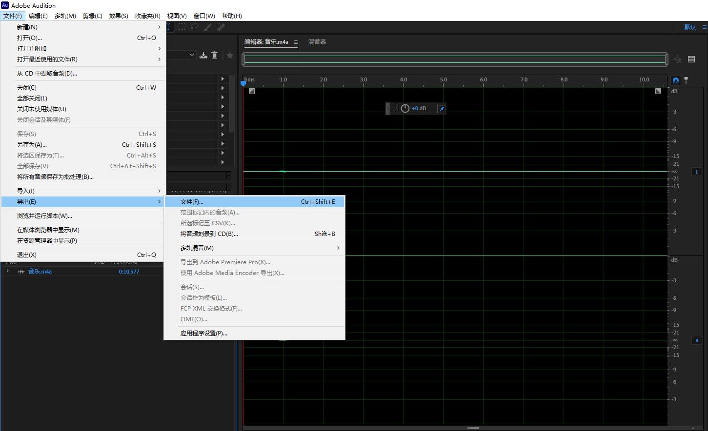Open the 多轨(M) menu

point(65,16)
